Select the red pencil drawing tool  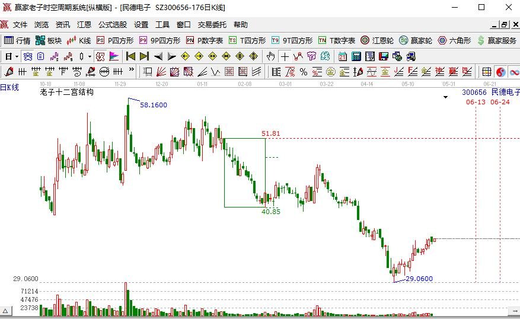pyautogui.click(x=9, y=72)
